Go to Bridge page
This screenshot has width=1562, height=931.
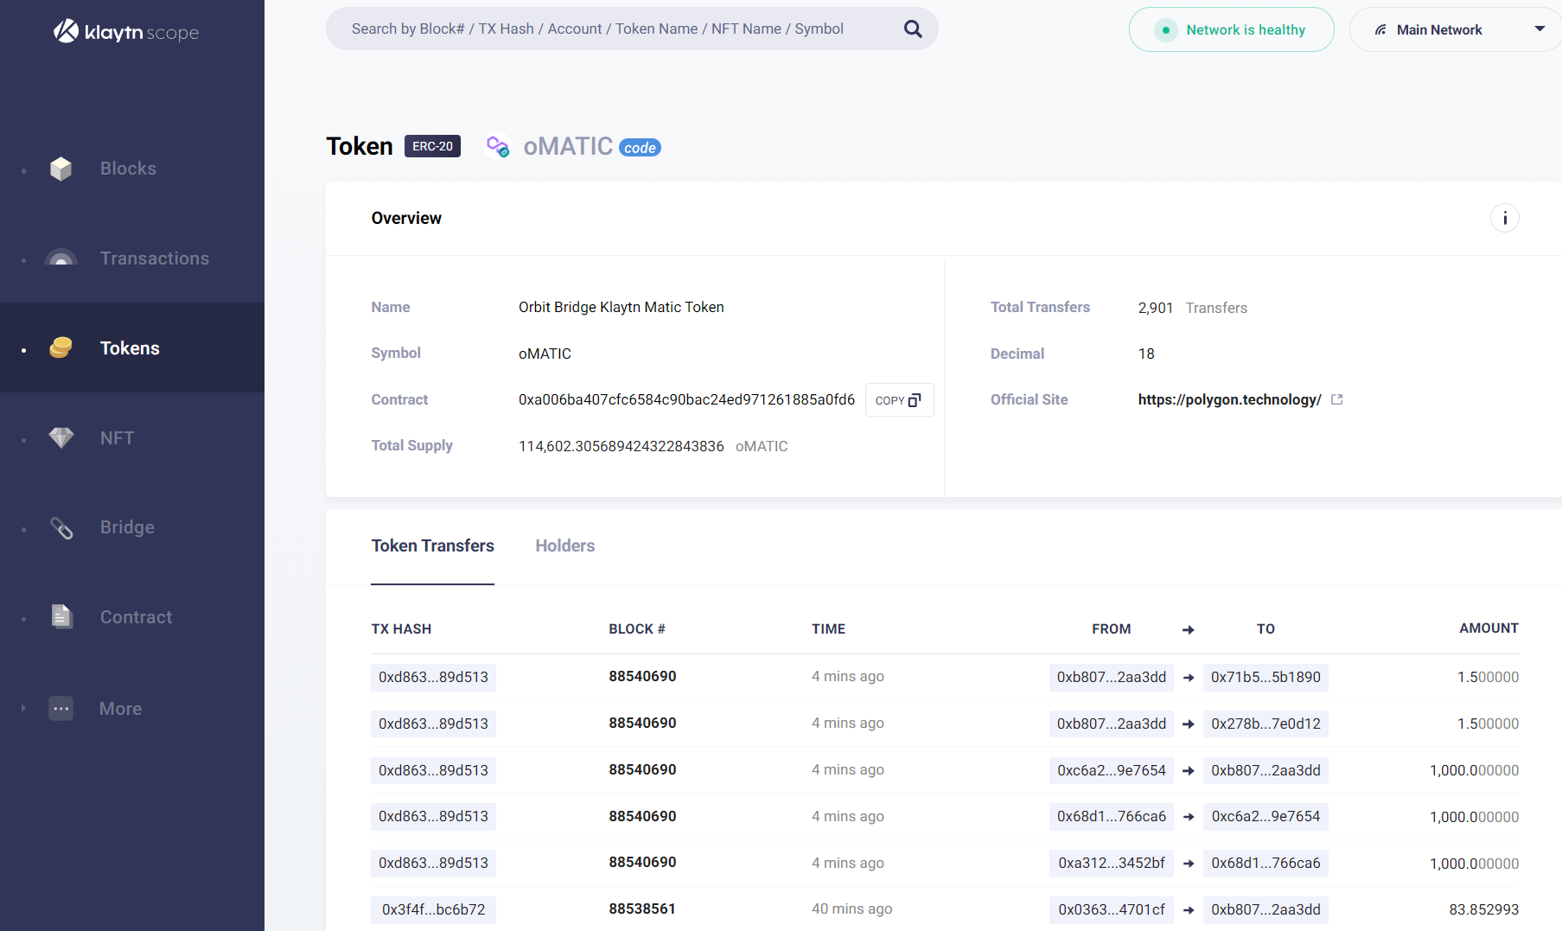coord(127,527)
